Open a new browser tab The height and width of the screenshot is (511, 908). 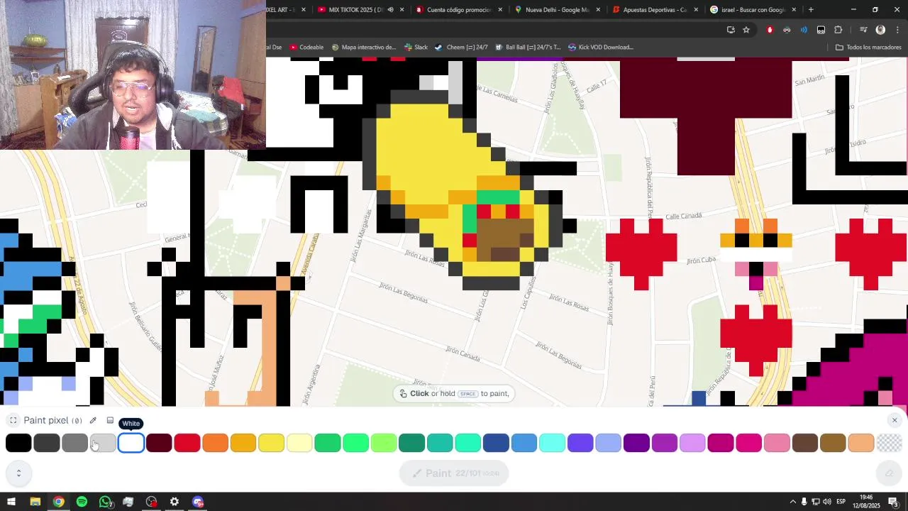pos(811,10)
